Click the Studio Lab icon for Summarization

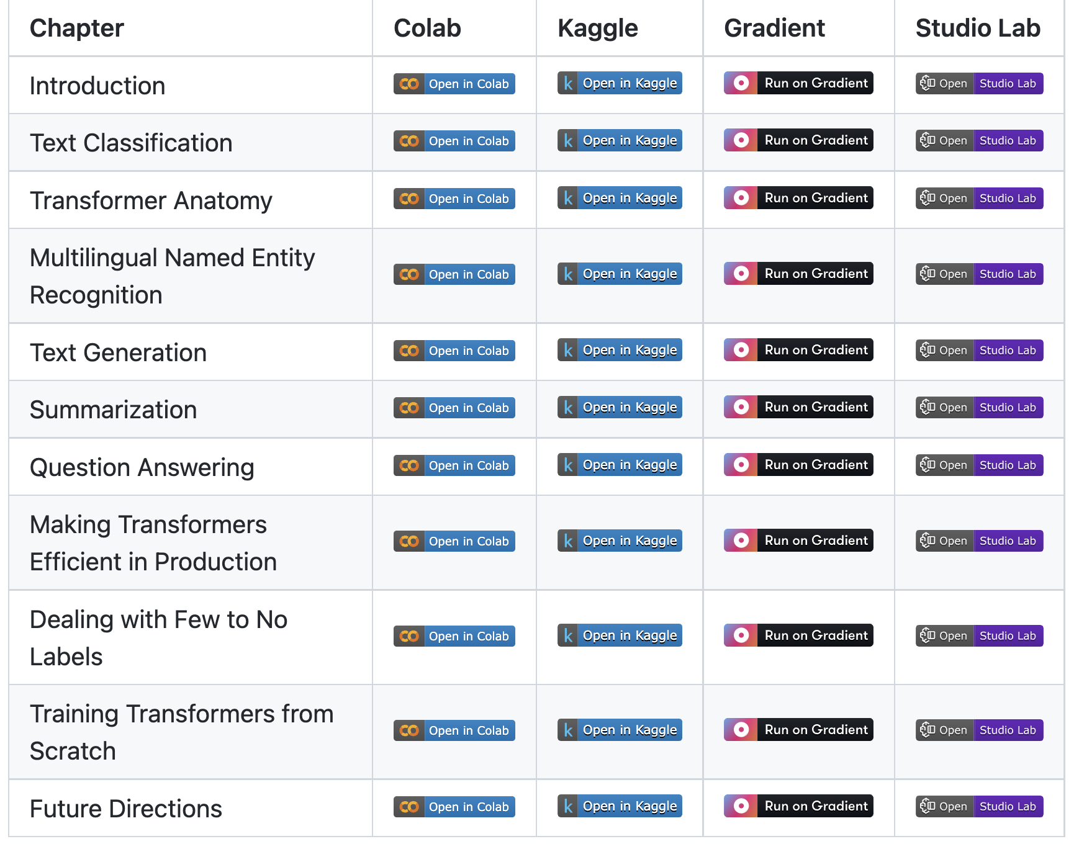(x=929, y=407)
